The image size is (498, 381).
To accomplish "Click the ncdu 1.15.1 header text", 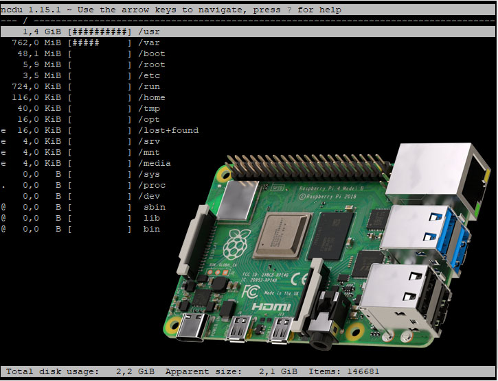I will [x=30, y=10].
